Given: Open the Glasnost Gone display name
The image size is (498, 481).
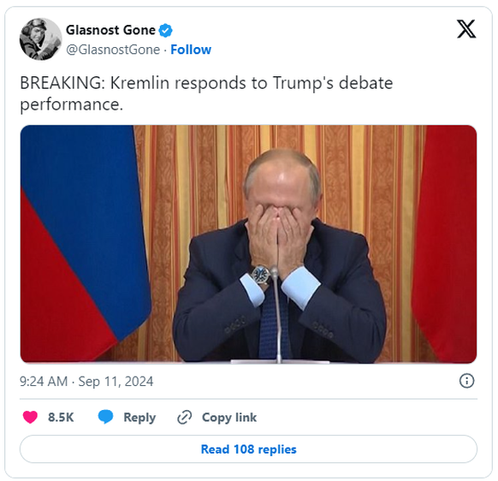Looking at the screenshot, I should pos(110,30).
